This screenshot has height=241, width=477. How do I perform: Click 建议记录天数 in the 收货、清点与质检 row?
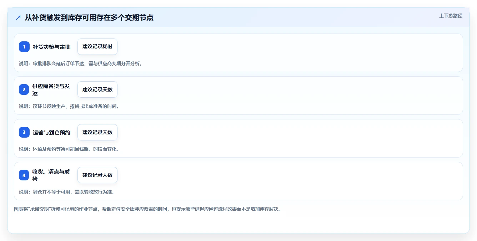click(97, 175)
